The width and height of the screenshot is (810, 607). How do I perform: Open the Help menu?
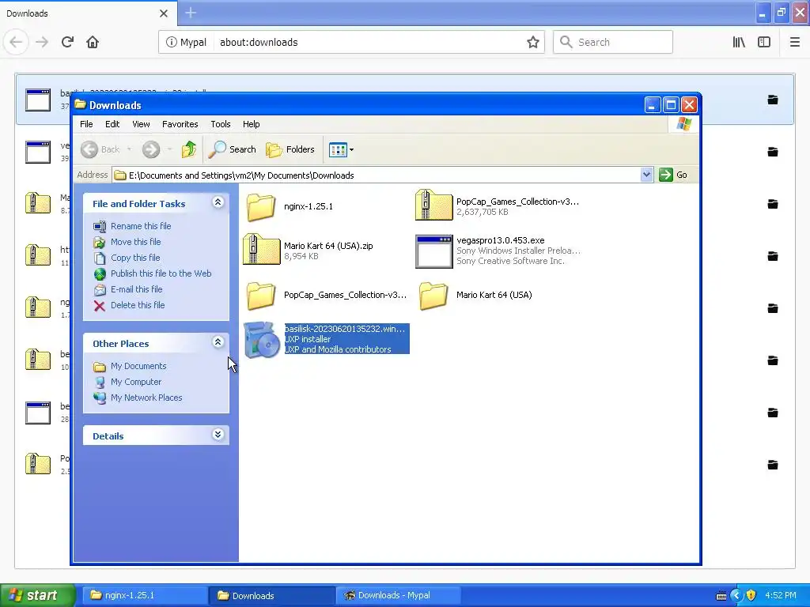[x=251, y=124]
